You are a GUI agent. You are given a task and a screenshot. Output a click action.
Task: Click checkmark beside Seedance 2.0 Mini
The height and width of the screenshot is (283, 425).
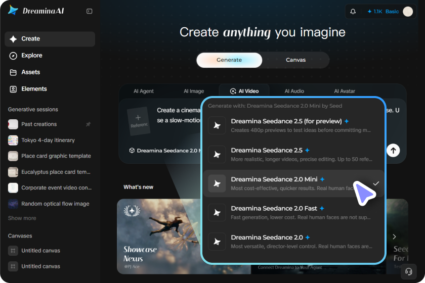376,183
